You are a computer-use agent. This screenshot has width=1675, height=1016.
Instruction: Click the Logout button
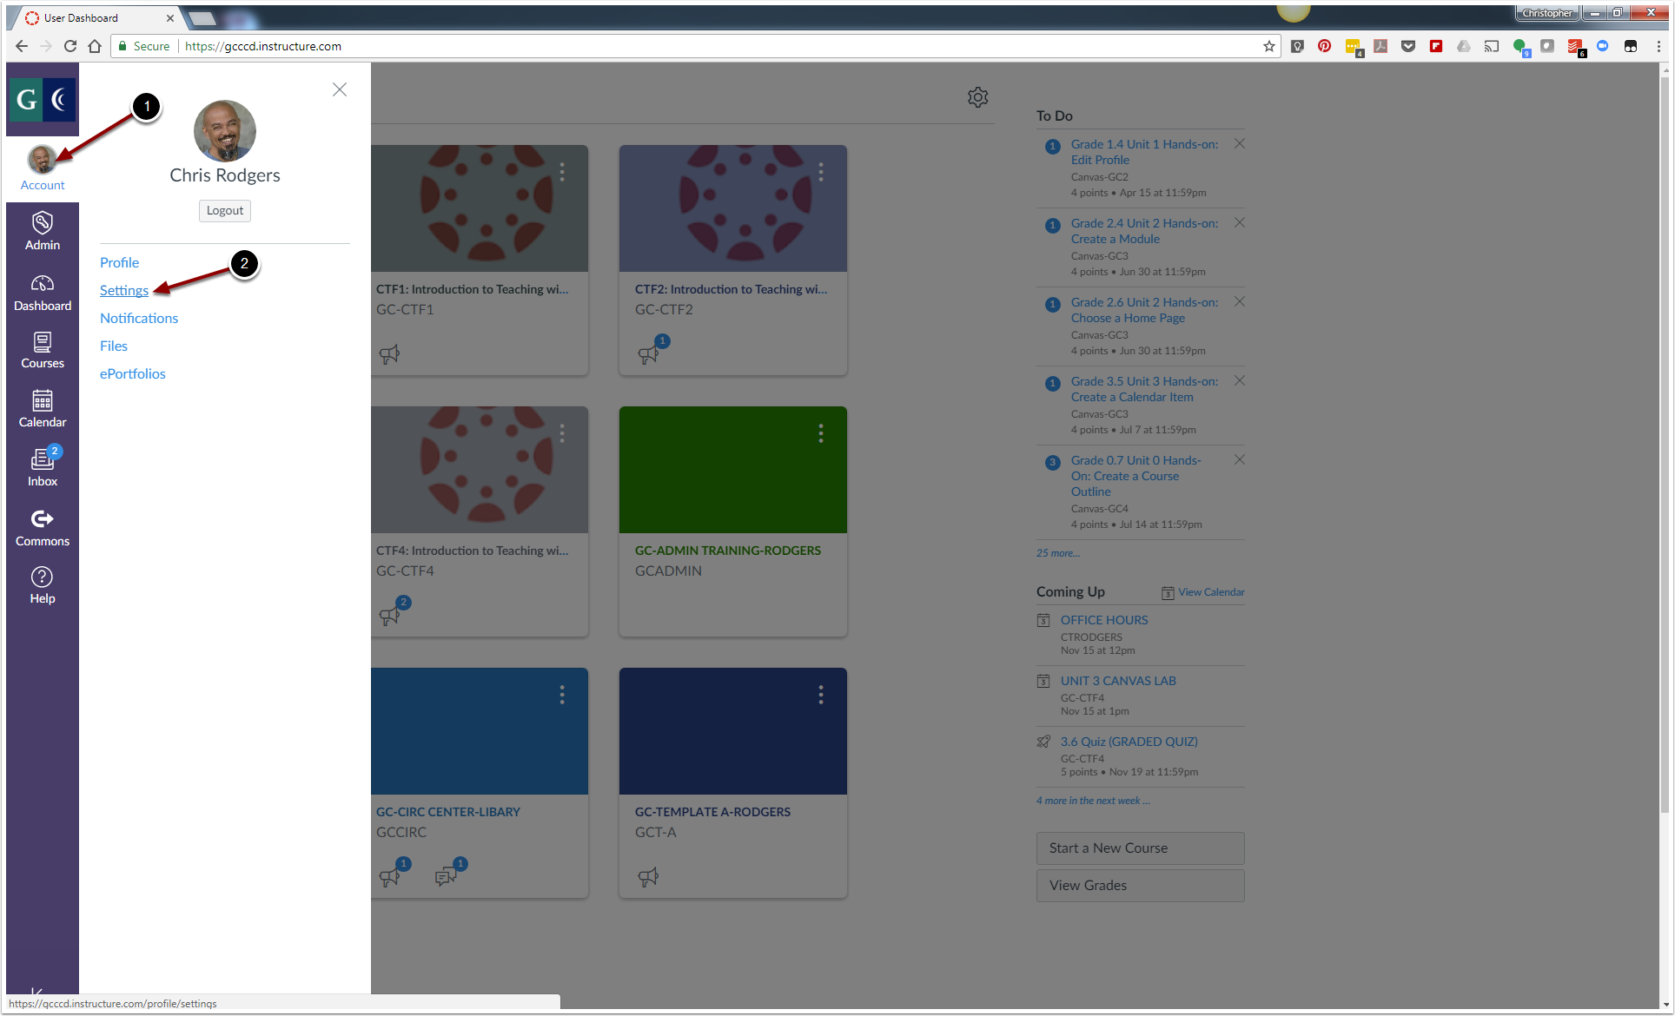point(224,210)
